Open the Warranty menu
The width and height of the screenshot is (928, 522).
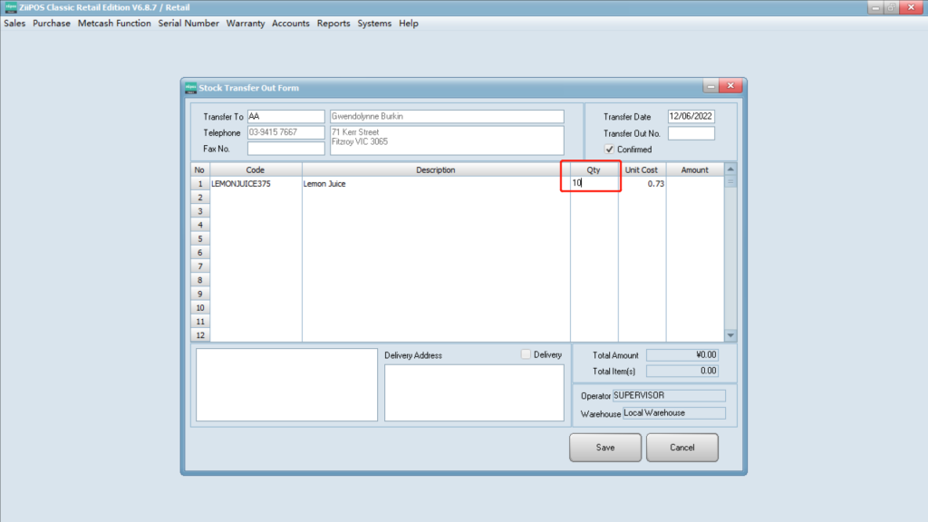[246, 24]
